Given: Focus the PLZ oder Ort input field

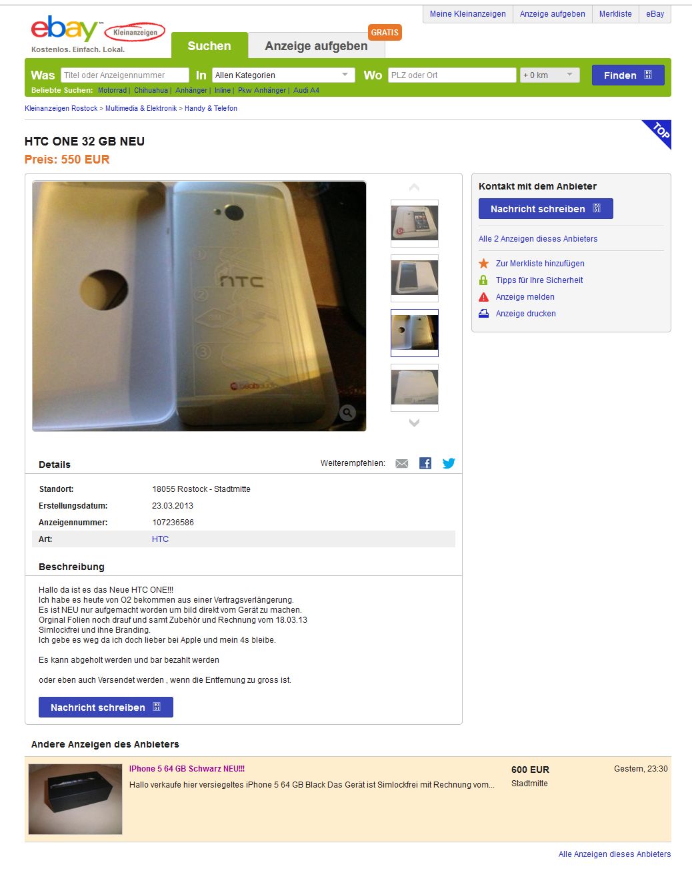Looking at the screenshot, I should (452, 75).
